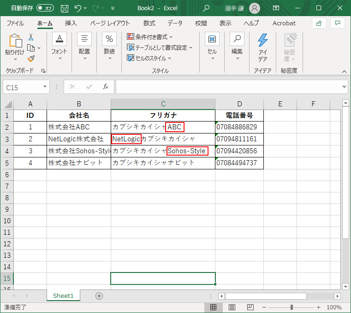Open the Copy options dropdown arrow

point(39,48)
